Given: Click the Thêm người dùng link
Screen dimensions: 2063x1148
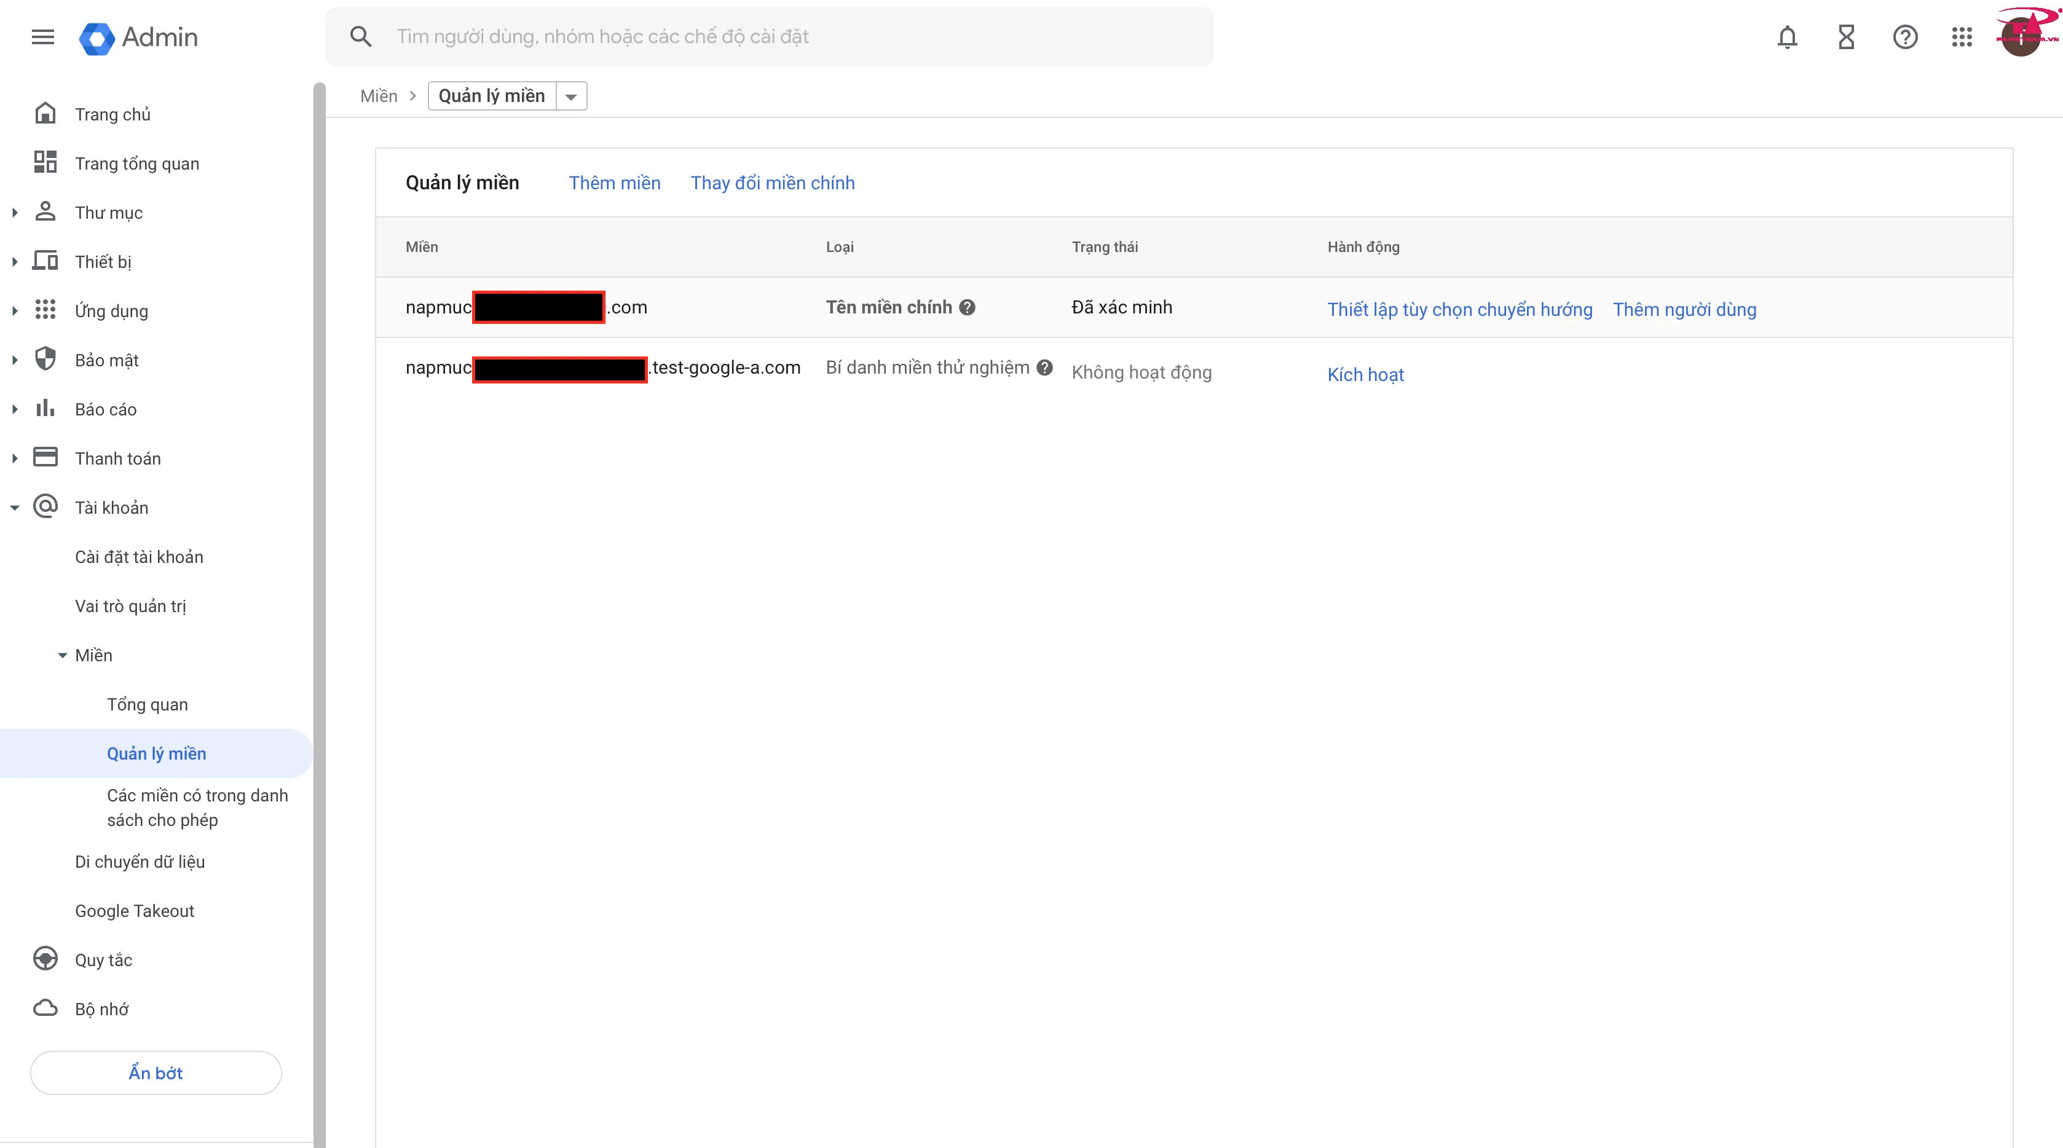Looking at the screenshot, I should coord(1684,310).
